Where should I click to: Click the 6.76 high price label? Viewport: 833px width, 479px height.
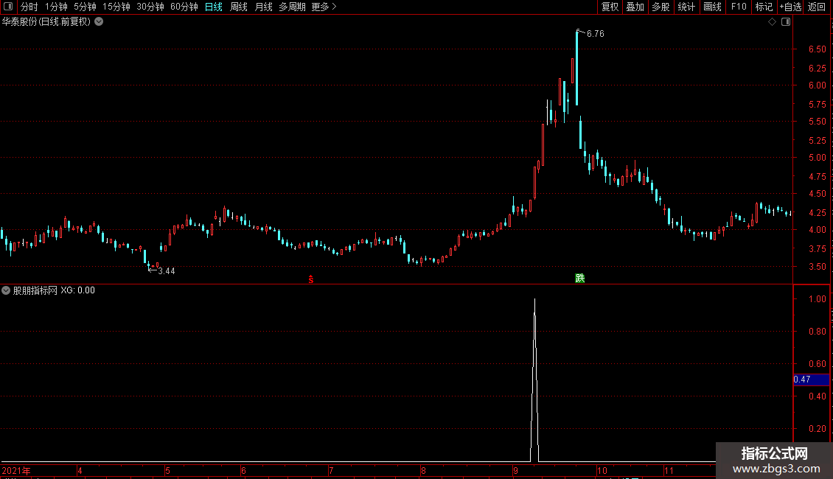coord(595,34)
